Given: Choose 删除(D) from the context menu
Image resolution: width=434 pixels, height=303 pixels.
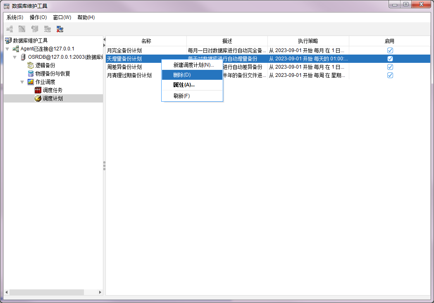Looking at the screenshot, I should (x=182, y=75).
